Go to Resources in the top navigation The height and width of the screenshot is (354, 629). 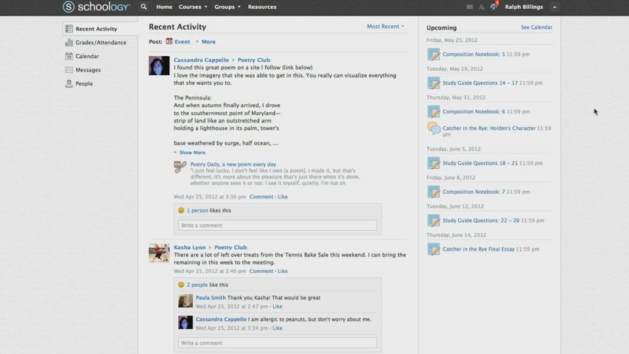261,7
